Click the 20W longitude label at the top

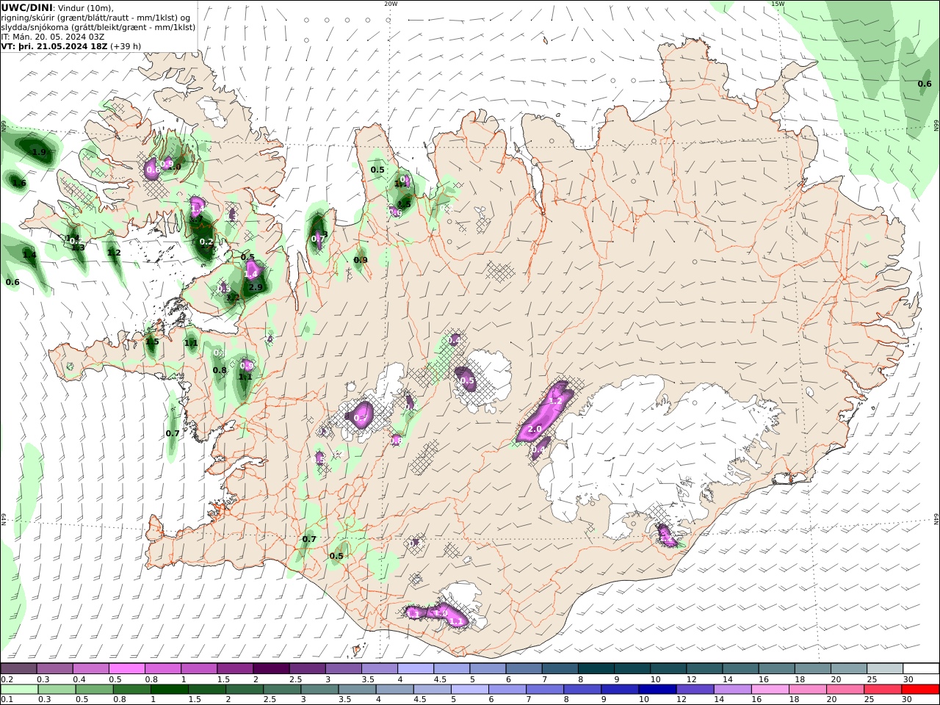tap(391, 4)
